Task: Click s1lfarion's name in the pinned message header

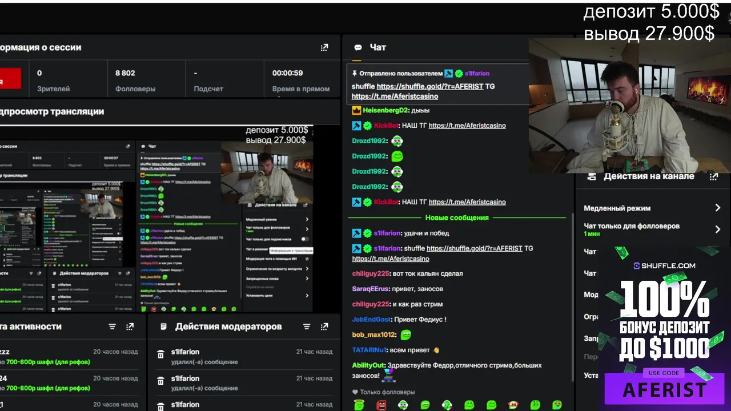Action: pyautogui.click(x=477, y=74)
